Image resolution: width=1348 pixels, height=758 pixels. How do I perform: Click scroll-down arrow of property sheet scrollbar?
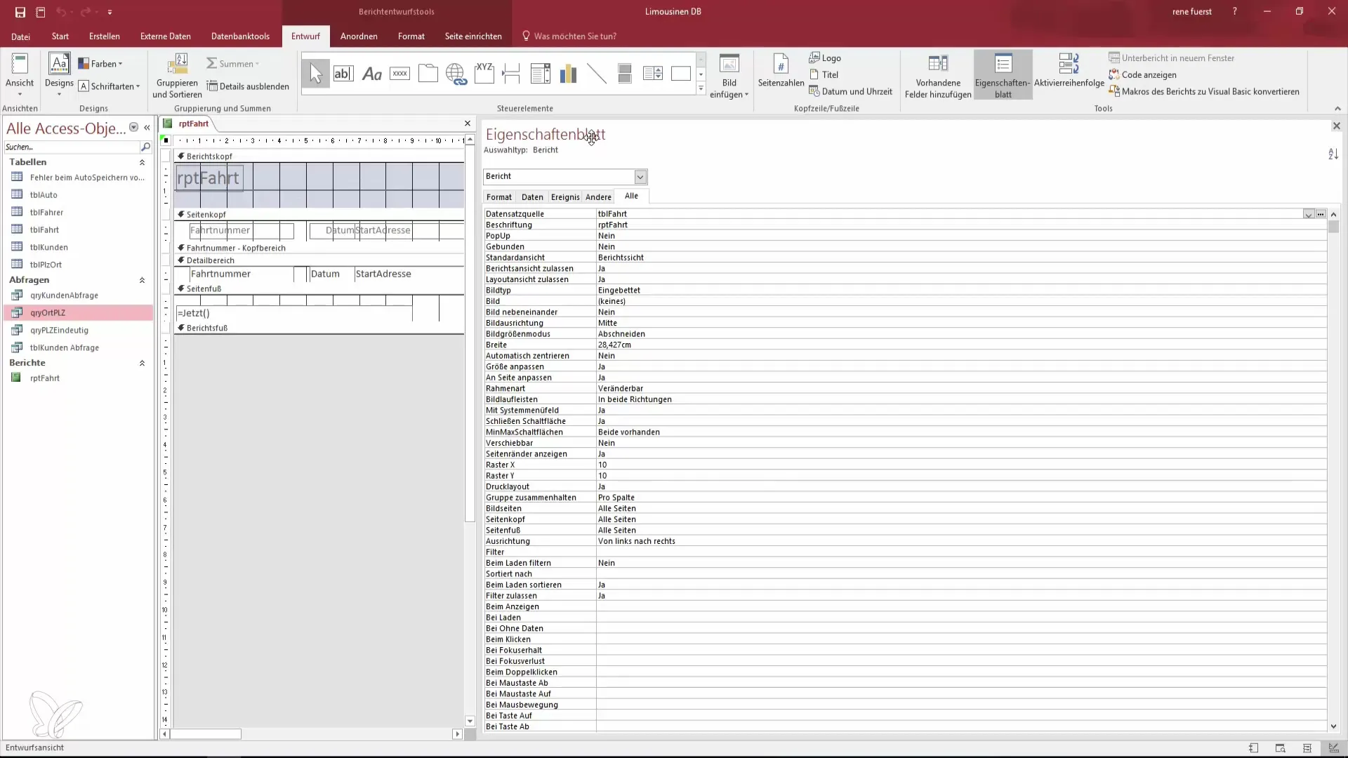(x=1333, y=726)
